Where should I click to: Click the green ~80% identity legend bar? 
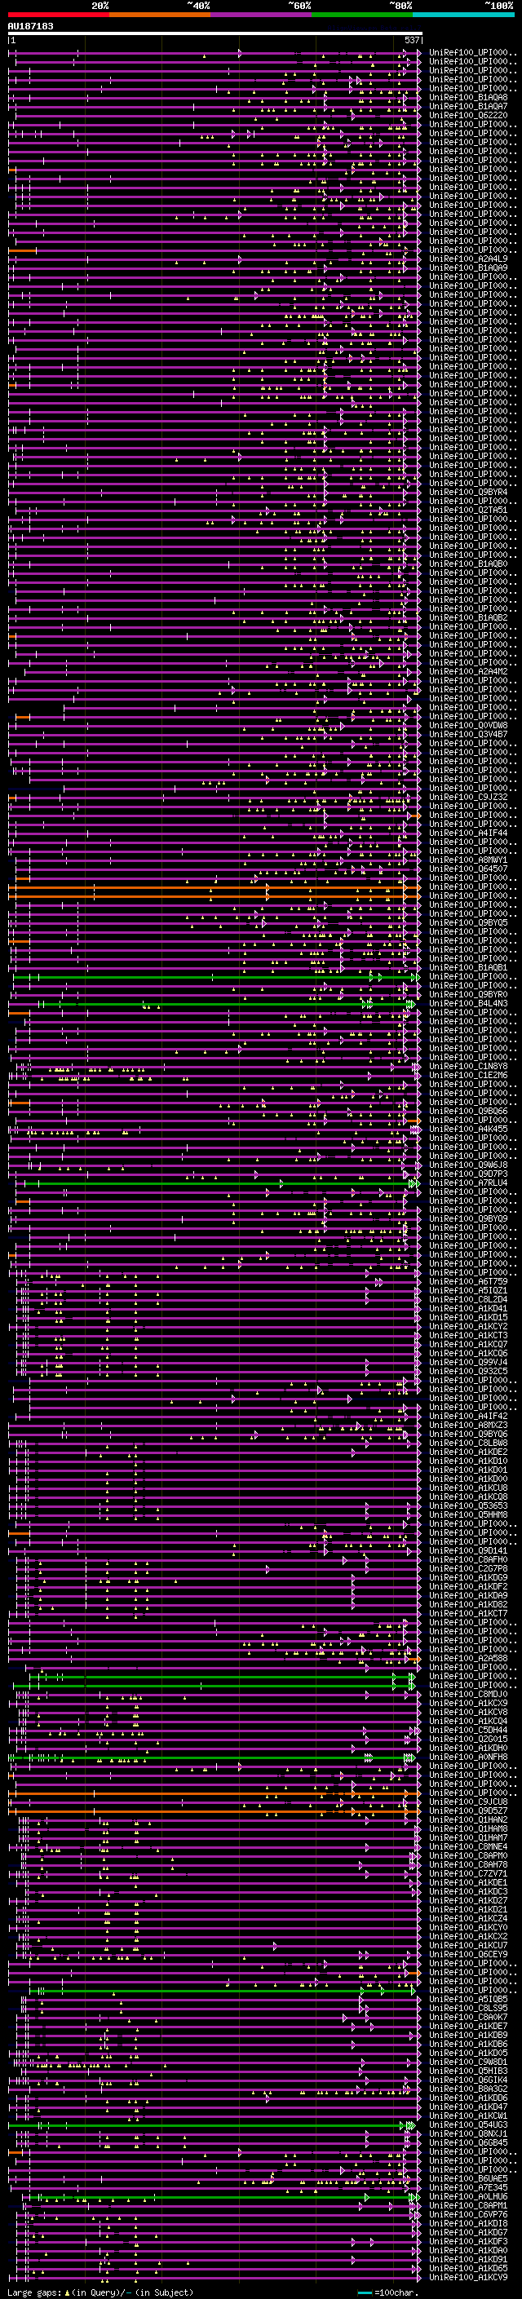(x=362, y=15)
